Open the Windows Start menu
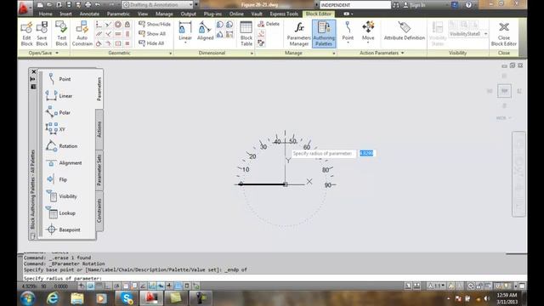This screenshot has width=544, height=306. pyautogui.click(x=27, y=298)
